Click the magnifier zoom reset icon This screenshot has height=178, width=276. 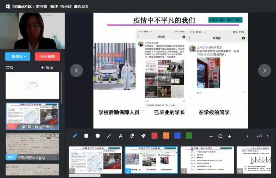pyautogui.click(x=220, y=136)
